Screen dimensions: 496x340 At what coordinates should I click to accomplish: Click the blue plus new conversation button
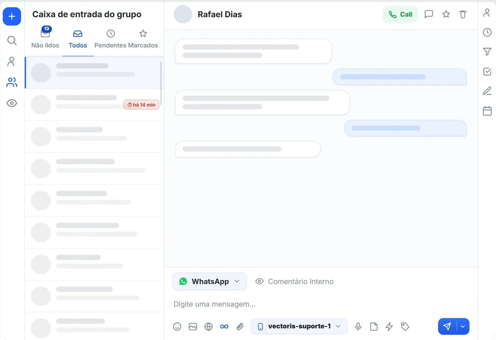click(12, 16)
